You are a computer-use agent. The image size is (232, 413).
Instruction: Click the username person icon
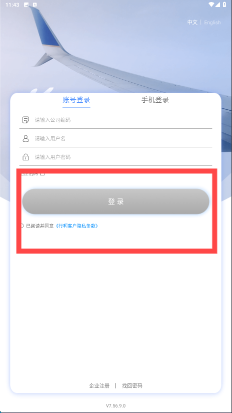25,138
